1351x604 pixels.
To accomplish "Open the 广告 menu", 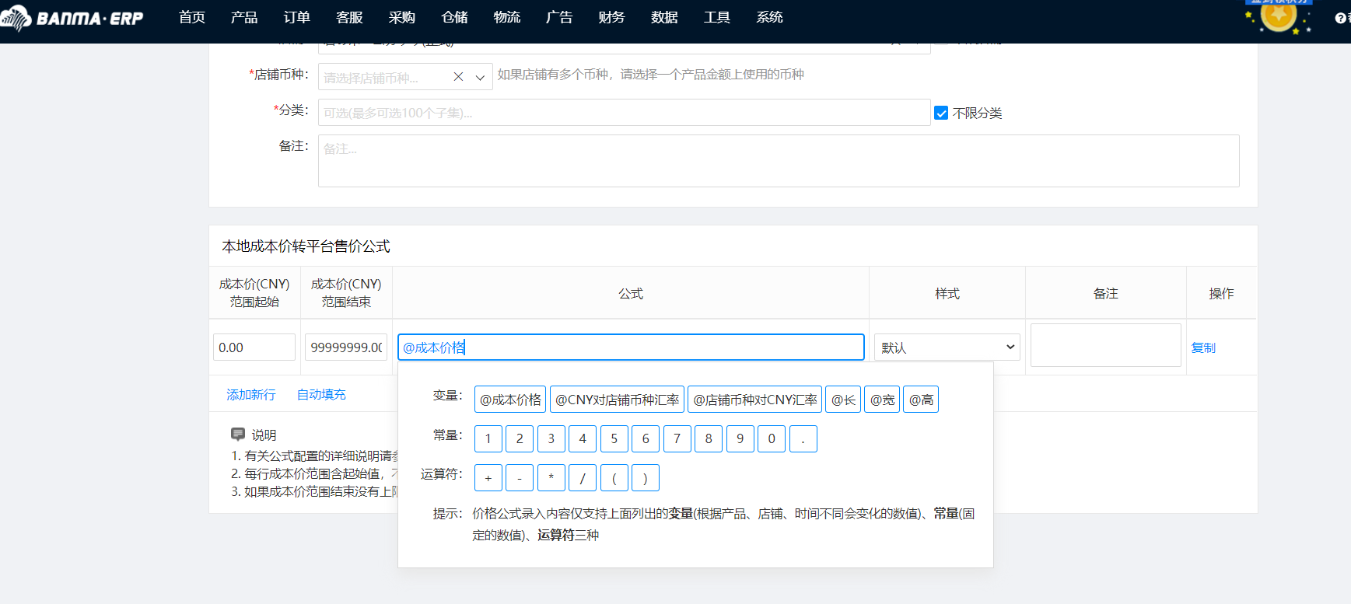I will click(559, 17).
